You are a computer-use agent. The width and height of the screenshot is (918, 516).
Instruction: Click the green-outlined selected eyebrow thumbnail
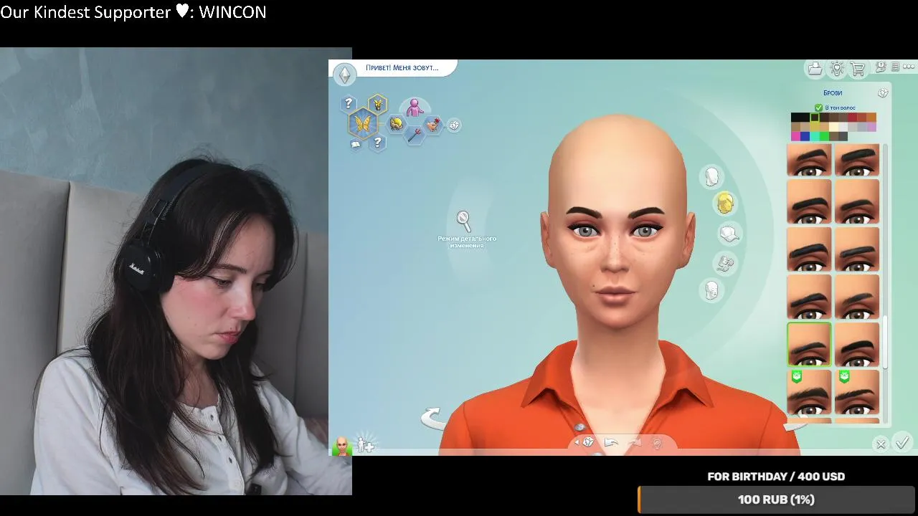809,345
